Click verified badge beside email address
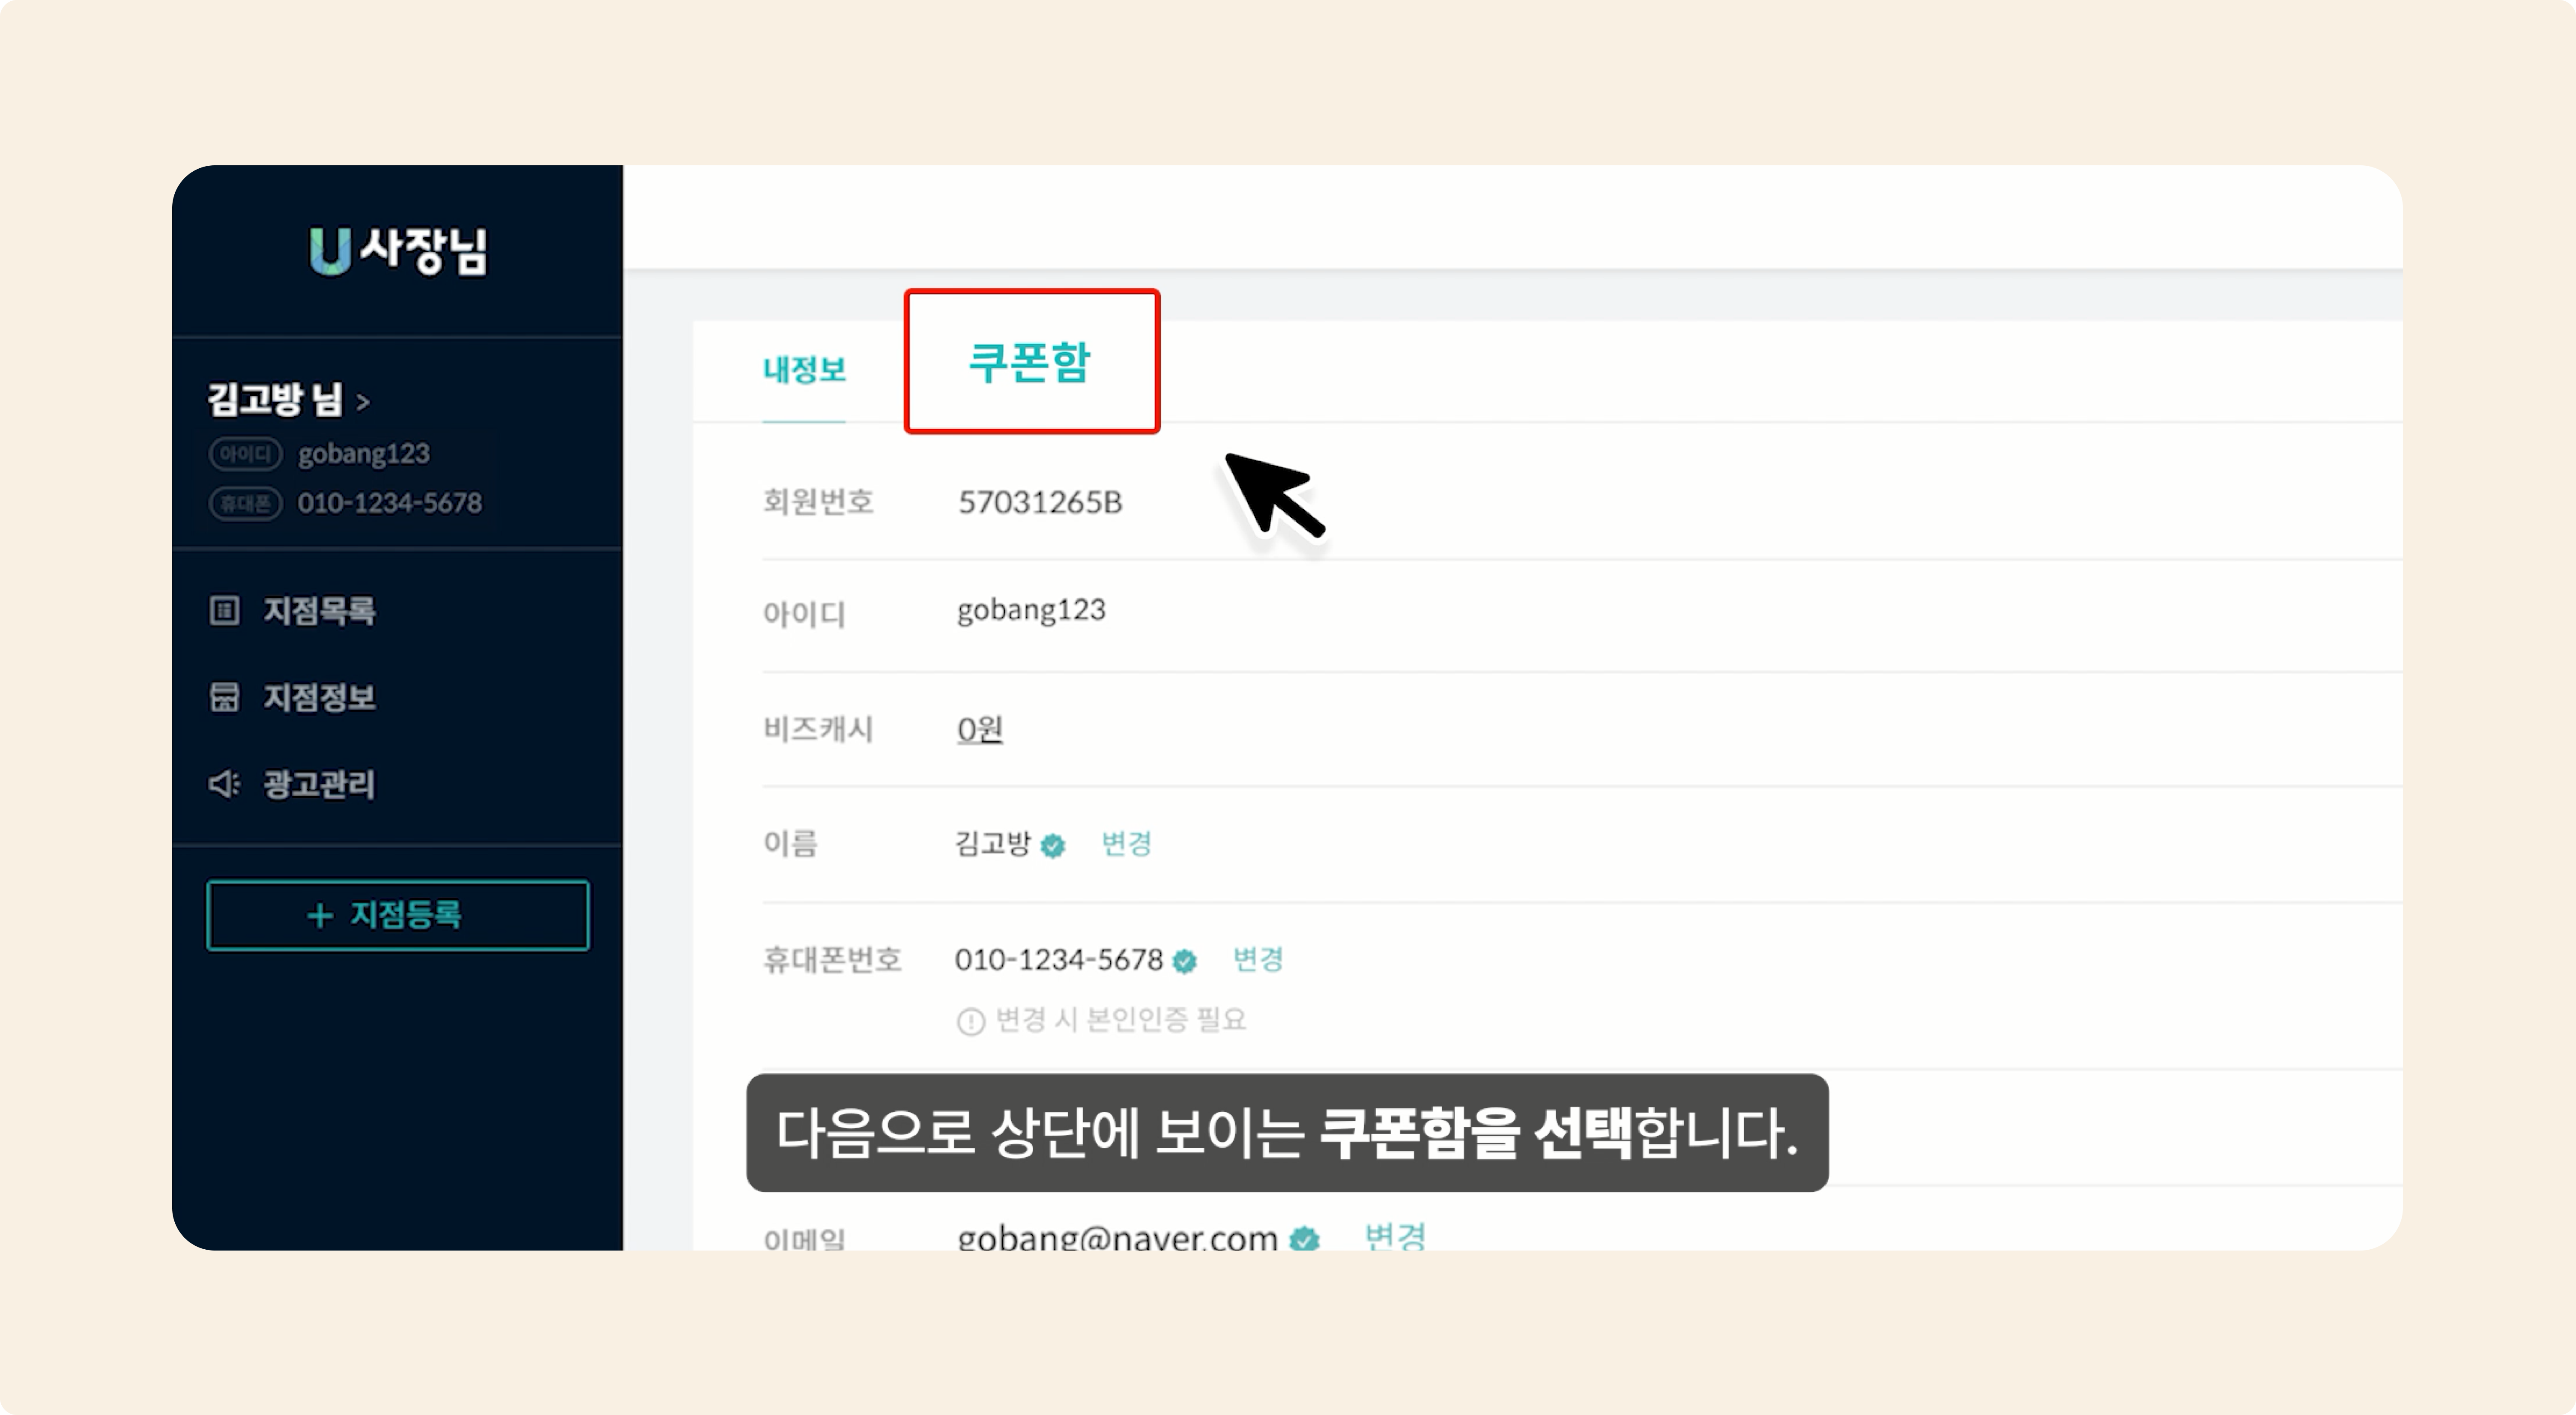This screenshot has width=2576, height=1415. pos(1304,1239)
